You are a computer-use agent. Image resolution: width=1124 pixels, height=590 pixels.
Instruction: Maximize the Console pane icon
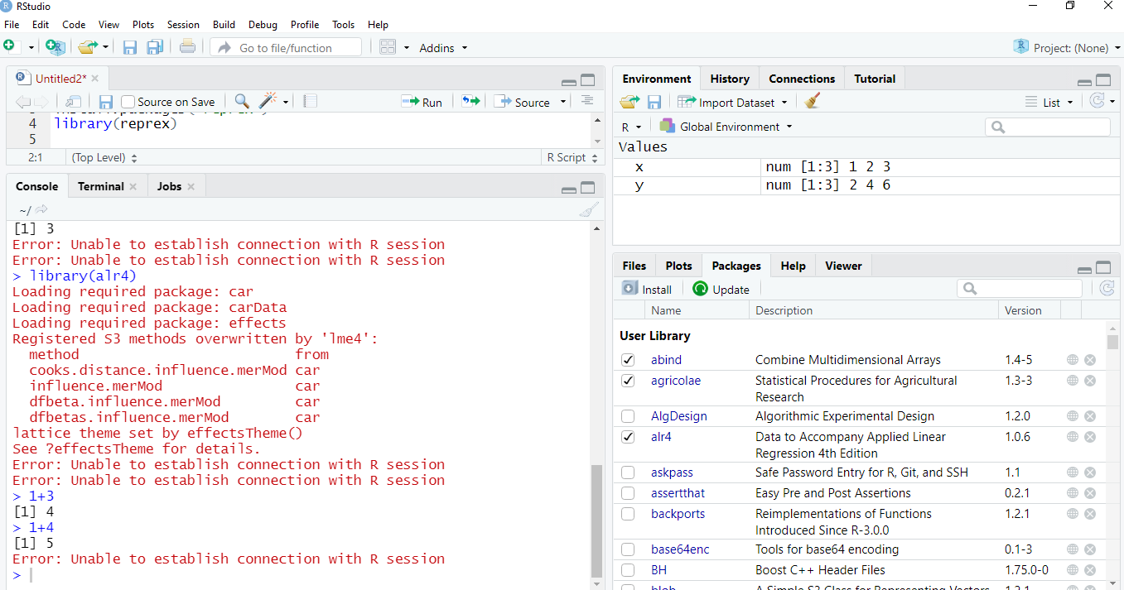tap(587, 187)
